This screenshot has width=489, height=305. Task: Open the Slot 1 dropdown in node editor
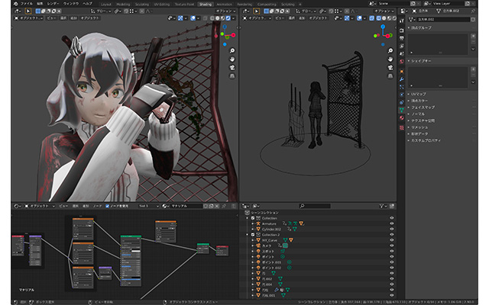click(x=149, y=206)
